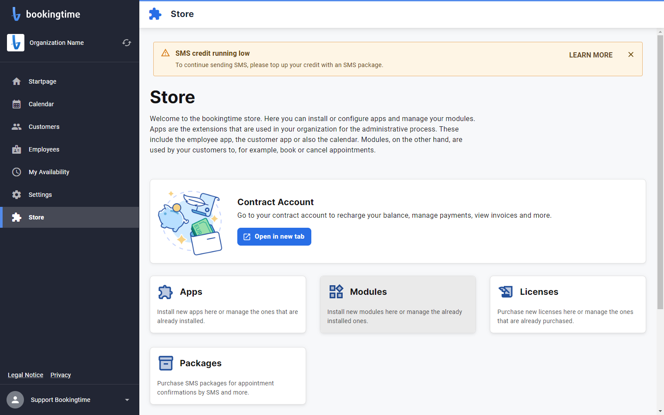
Task: Open My Availability menu item
Action: pyautogui.click(x=70, y=172)
